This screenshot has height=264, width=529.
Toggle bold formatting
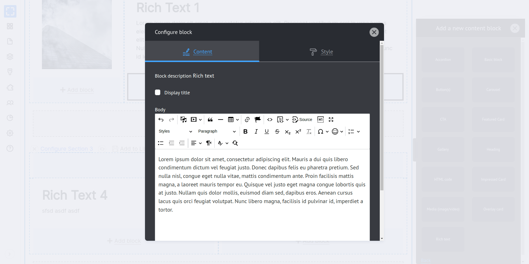point(246,131)
